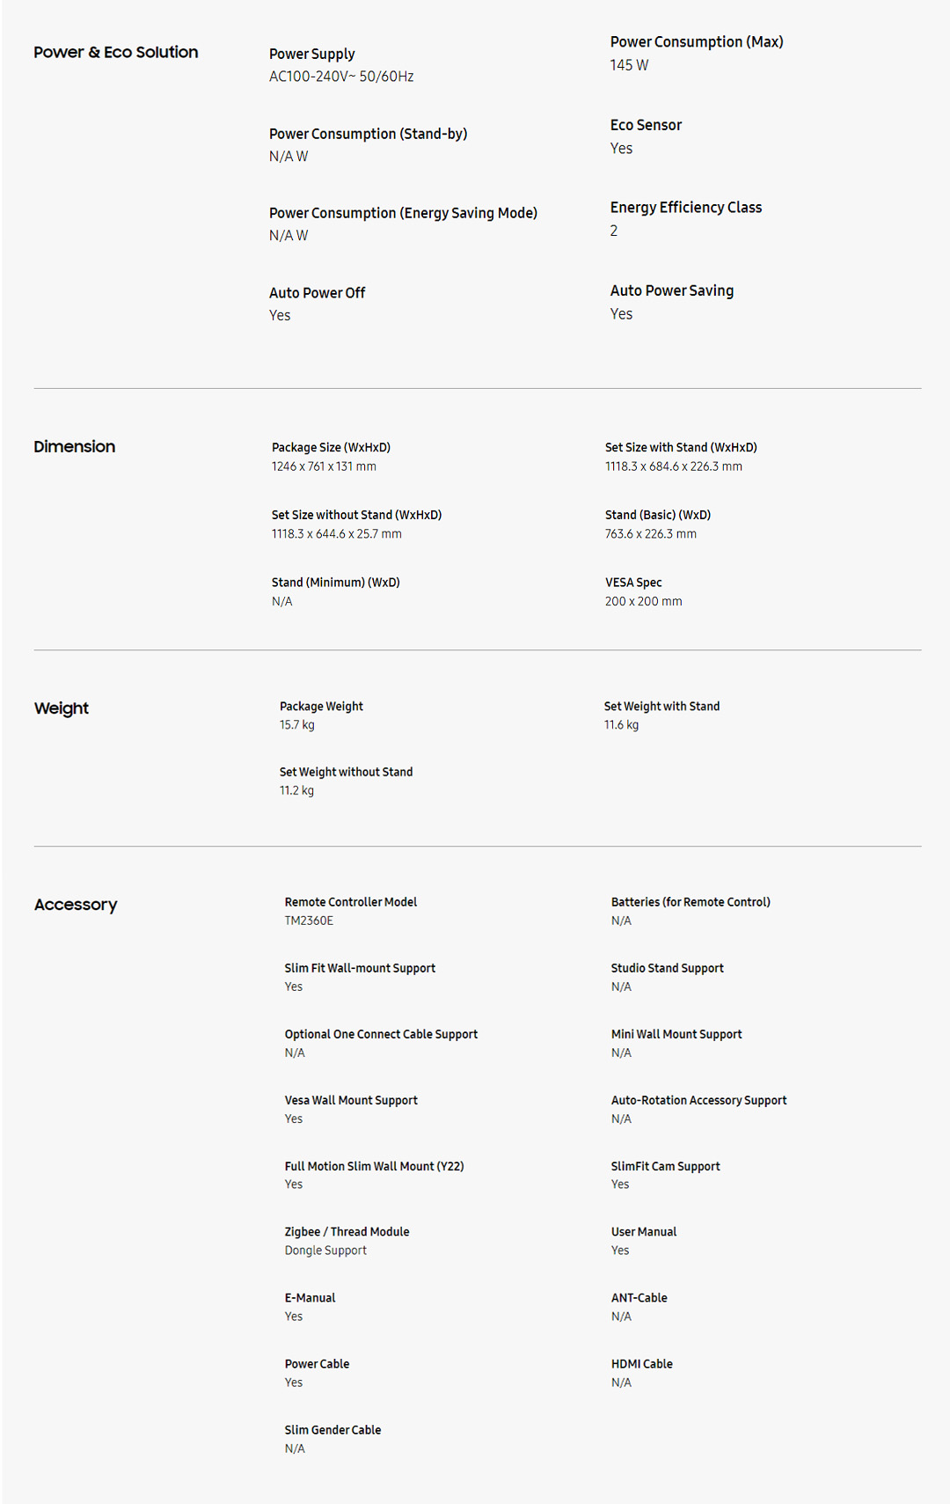Select the Auto Power Off label
Viewport: 950px width, 1504px height.
pos(317,293)
